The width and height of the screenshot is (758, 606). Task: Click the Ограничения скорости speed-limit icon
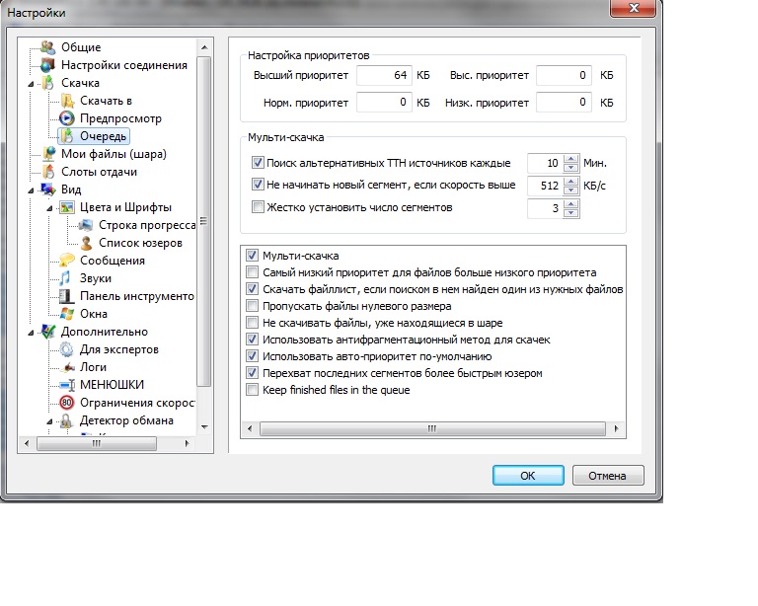66,403
